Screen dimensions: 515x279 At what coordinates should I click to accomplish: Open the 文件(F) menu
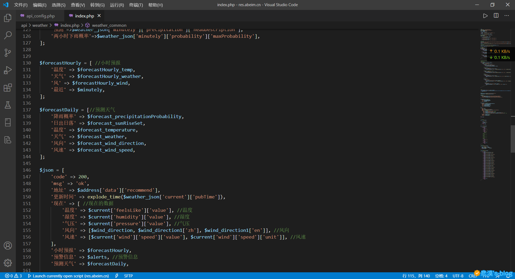(21, 5)
